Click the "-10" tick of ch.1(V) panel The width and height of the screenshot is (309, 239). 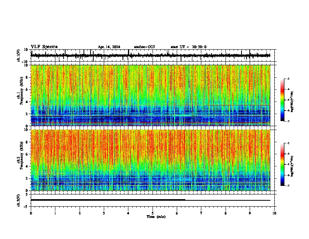pyautogui.click(x=25, y=62)
